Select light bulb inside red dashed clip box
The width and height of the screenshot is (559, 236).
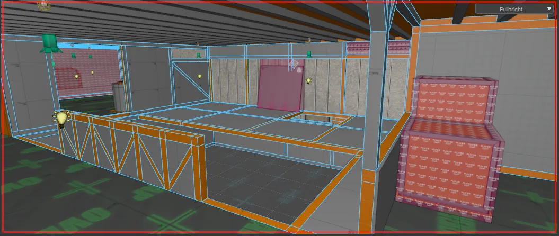[x=76, y=77]
